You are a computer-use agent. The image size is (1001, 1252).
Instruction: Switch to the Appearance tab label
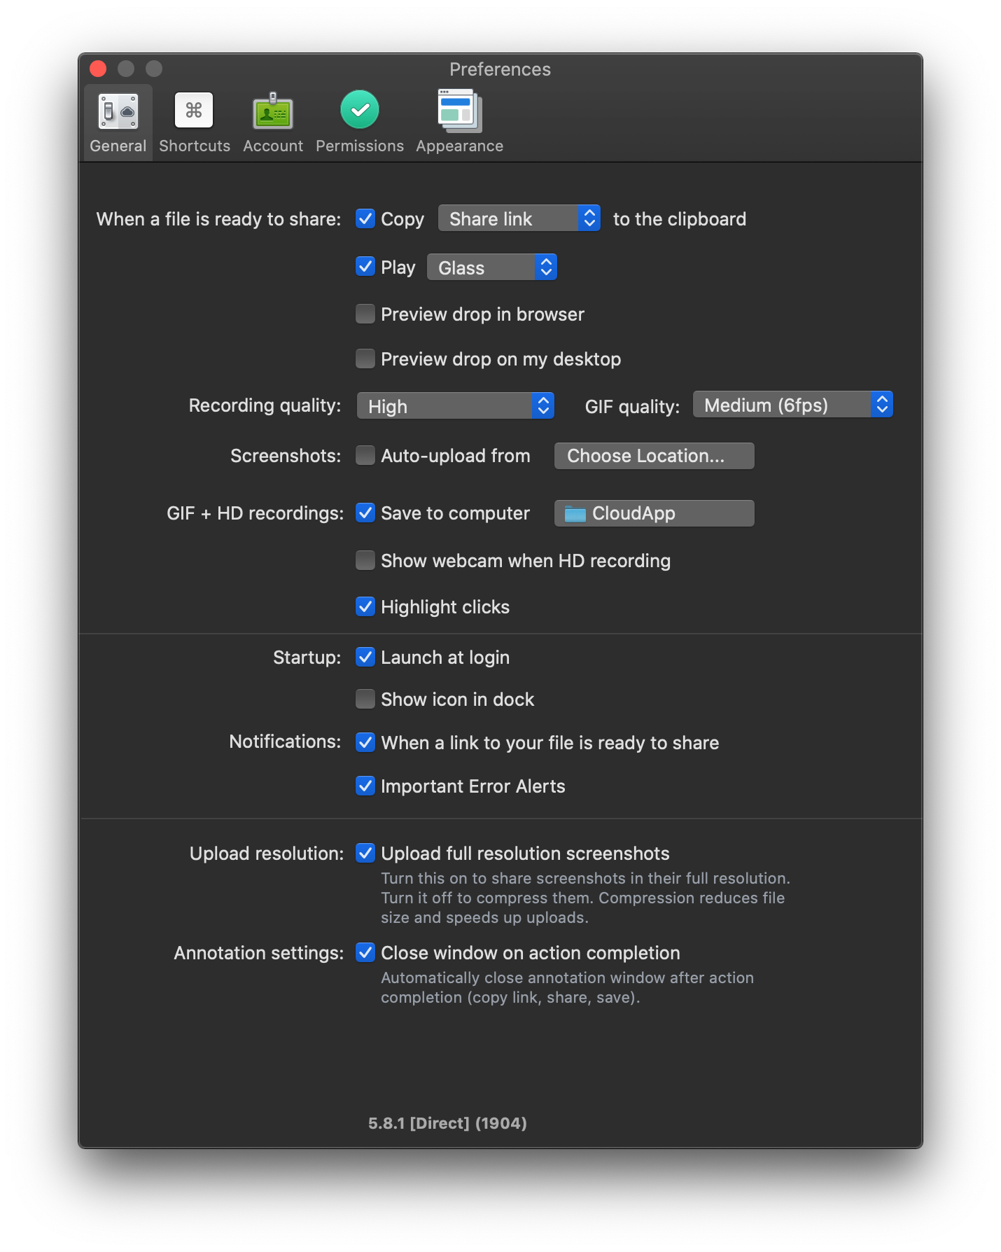tap(459, 146)
